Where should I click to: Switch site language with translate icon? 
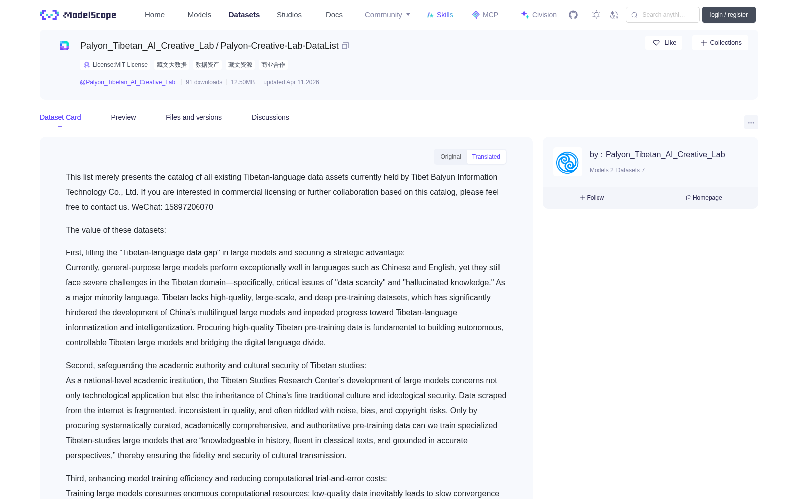point(614,15)
